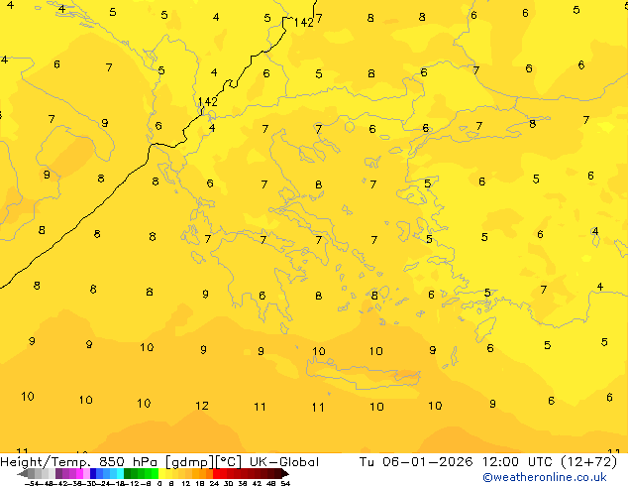The image size is (628, 486).
Task: Click the gray left arrow end of legend
Action: click(x=23, y=474)
